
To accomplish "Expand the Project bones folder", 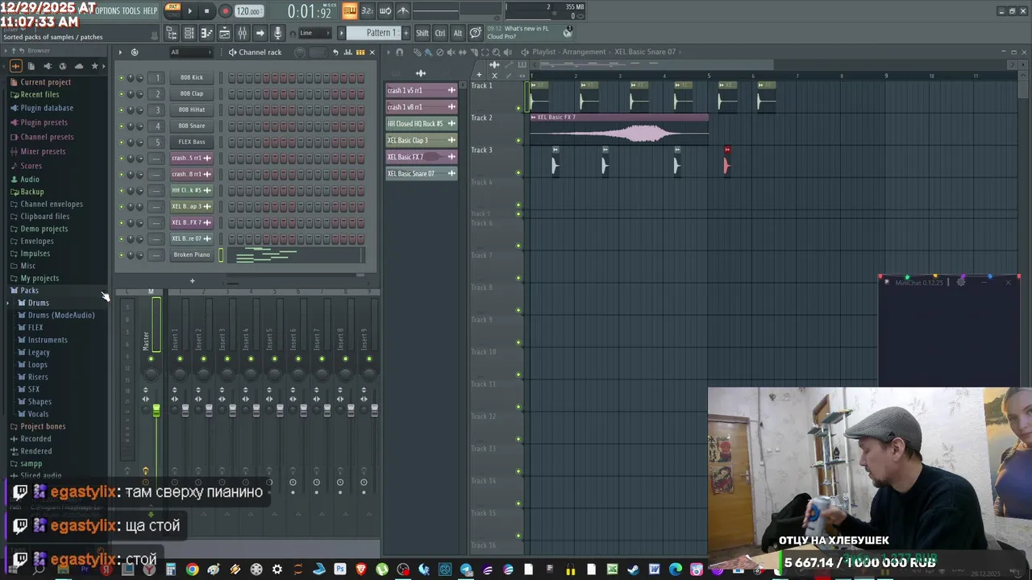I will 43,426.
